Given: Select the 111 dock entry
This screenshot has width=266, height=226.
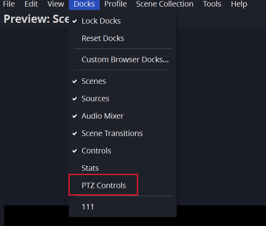Looking at the screenshot, I should [x=88, y=207].
